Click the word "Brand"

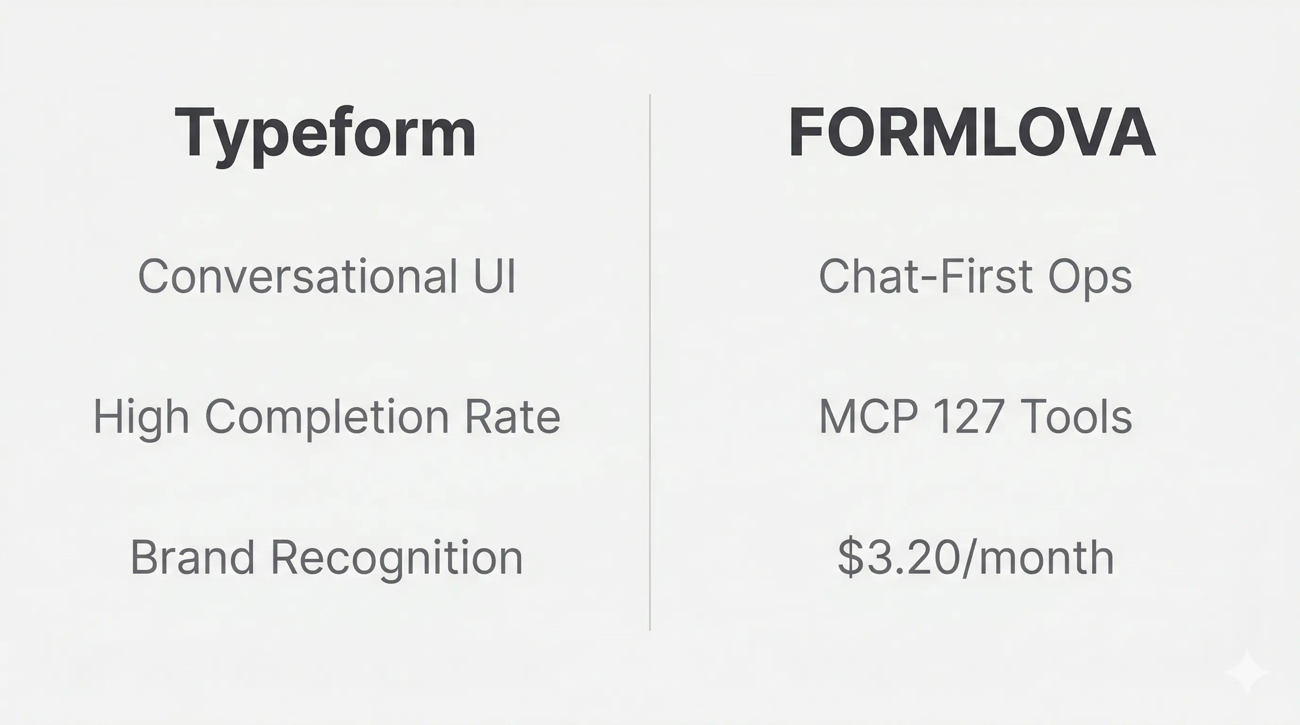coord(192,557)
